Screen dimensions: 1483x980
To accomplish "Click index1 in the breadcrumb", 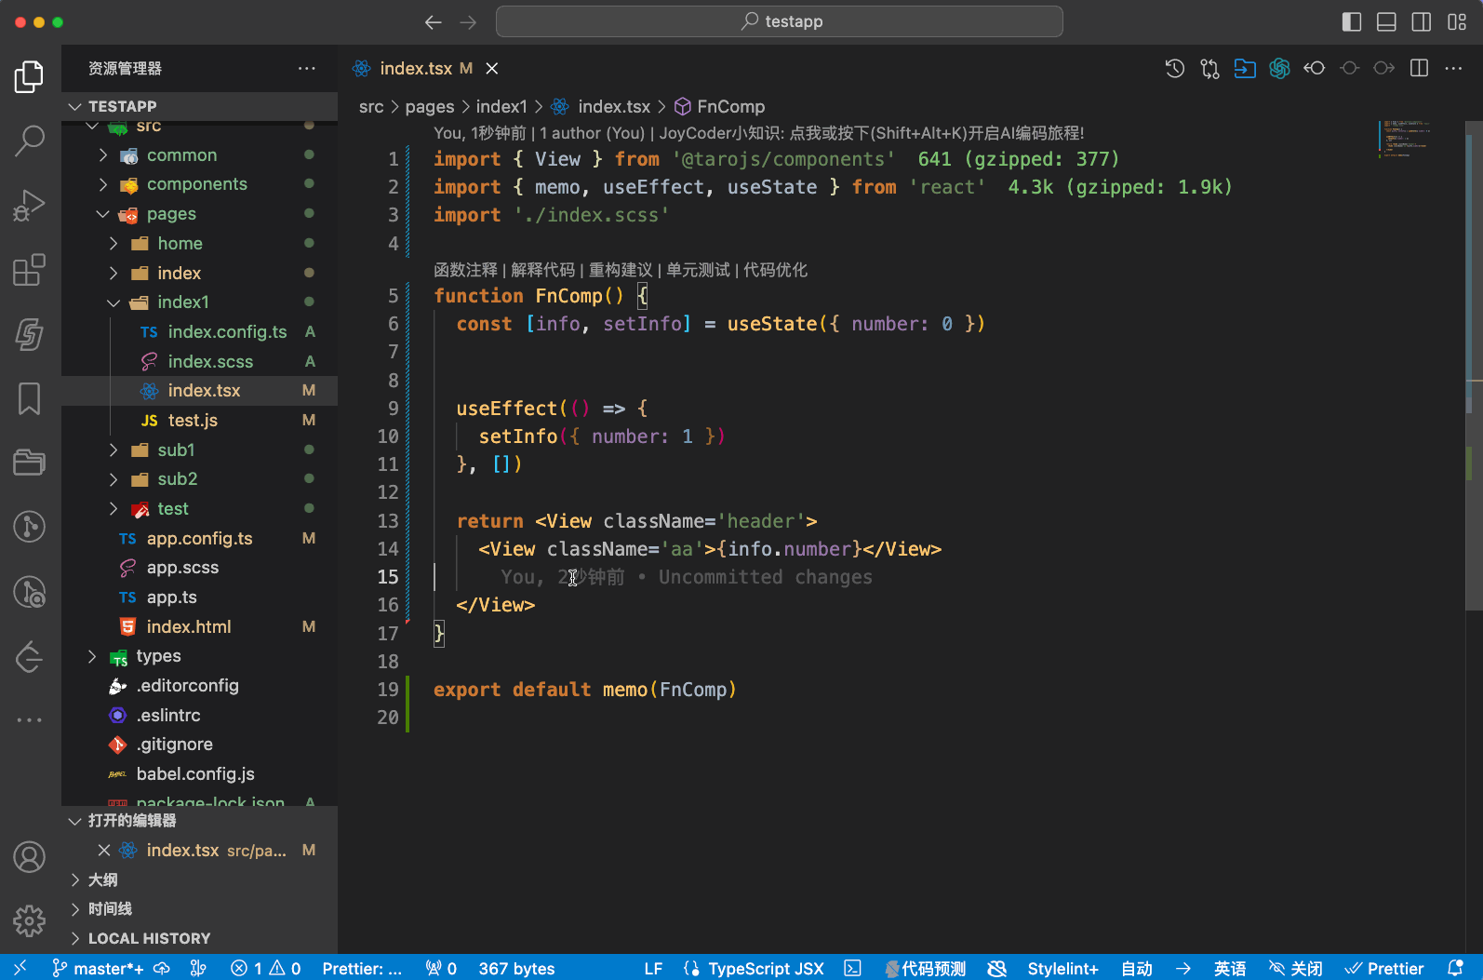I will tap(501, 107).
